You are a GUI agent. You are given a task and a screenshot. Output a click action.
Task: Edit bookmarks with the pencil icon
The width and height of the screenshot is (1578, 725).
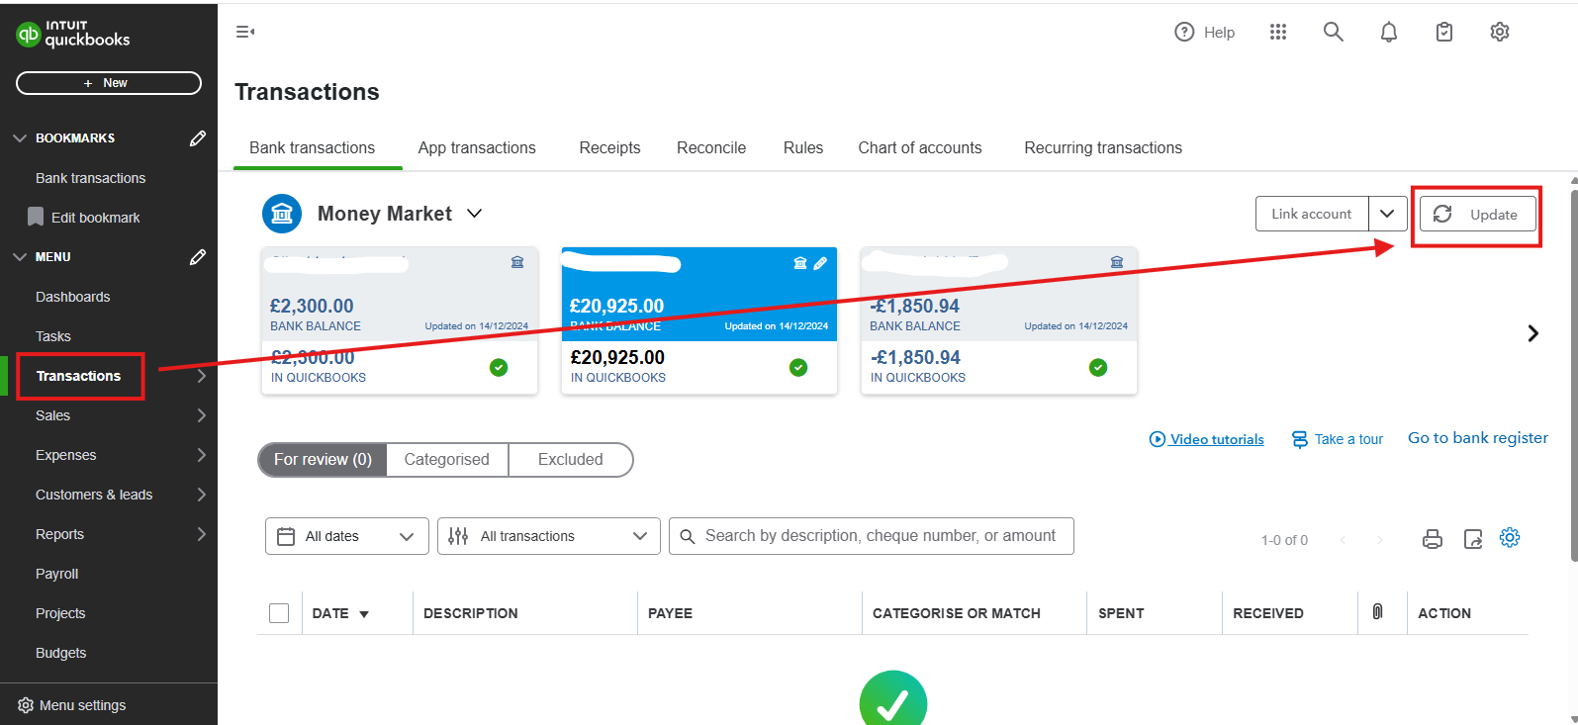click(198, 138)
